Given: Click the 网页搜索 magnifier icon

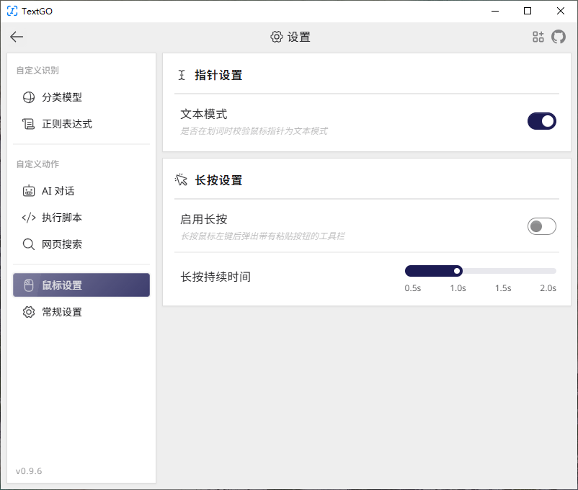Looking at the screenshot, I should [29, 244].
